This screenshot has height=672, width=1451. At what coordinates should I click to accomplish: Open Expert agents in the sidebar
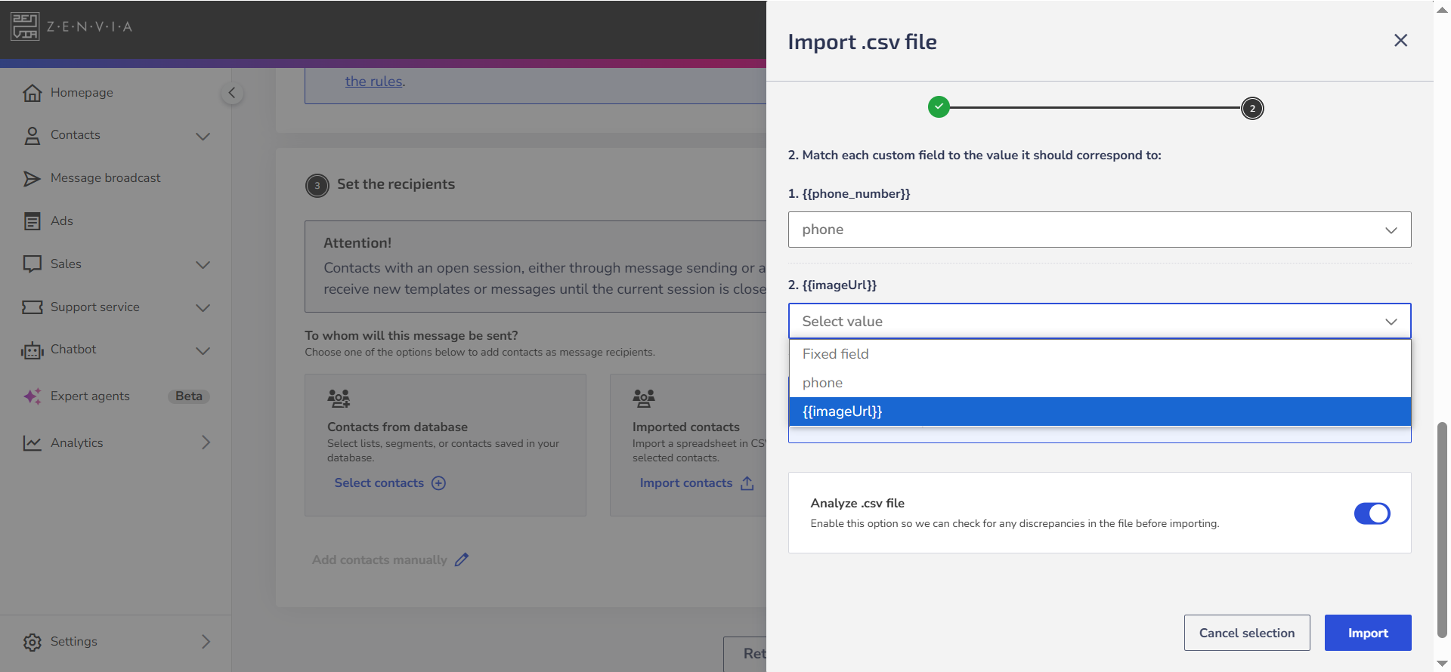[x=90, y=396]
